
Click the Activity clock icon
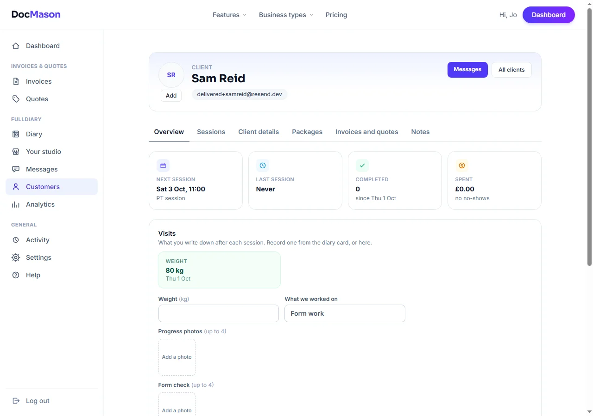click(16, 240)
